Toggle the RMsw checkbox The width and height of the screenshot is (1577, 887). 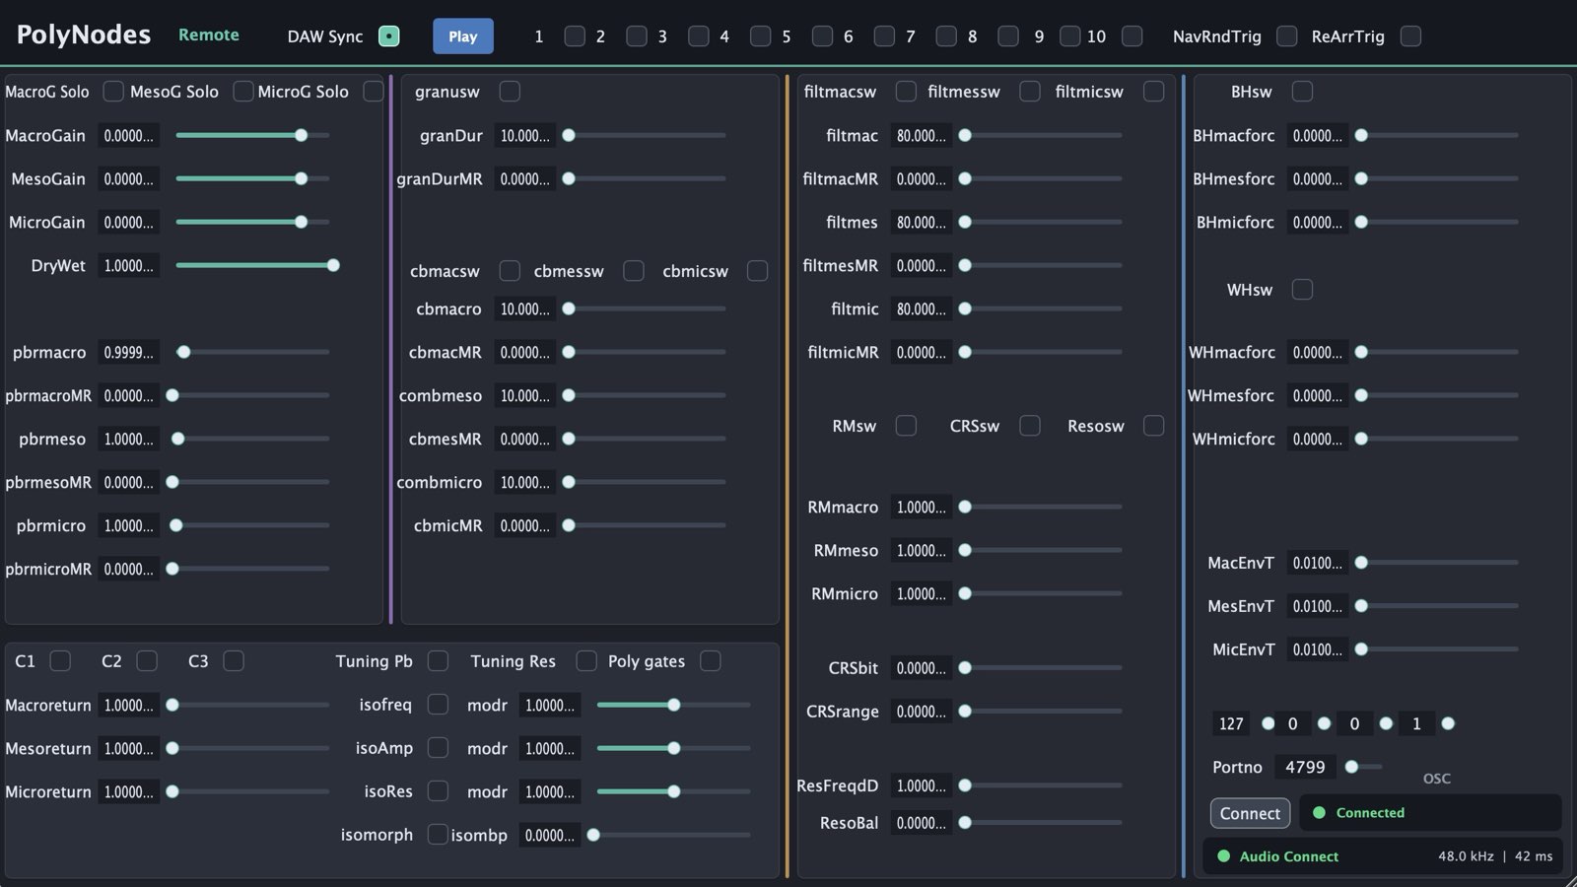click(x=906, y=426)
